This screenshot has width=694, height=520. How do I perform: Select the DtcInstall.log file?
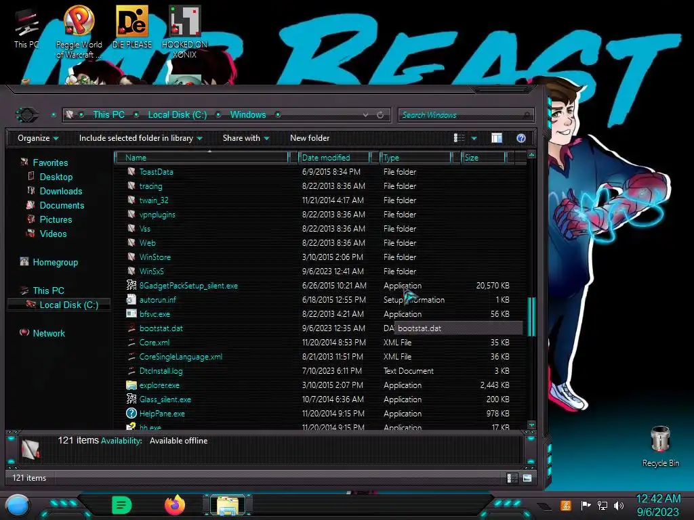click(x=161, y=370)
